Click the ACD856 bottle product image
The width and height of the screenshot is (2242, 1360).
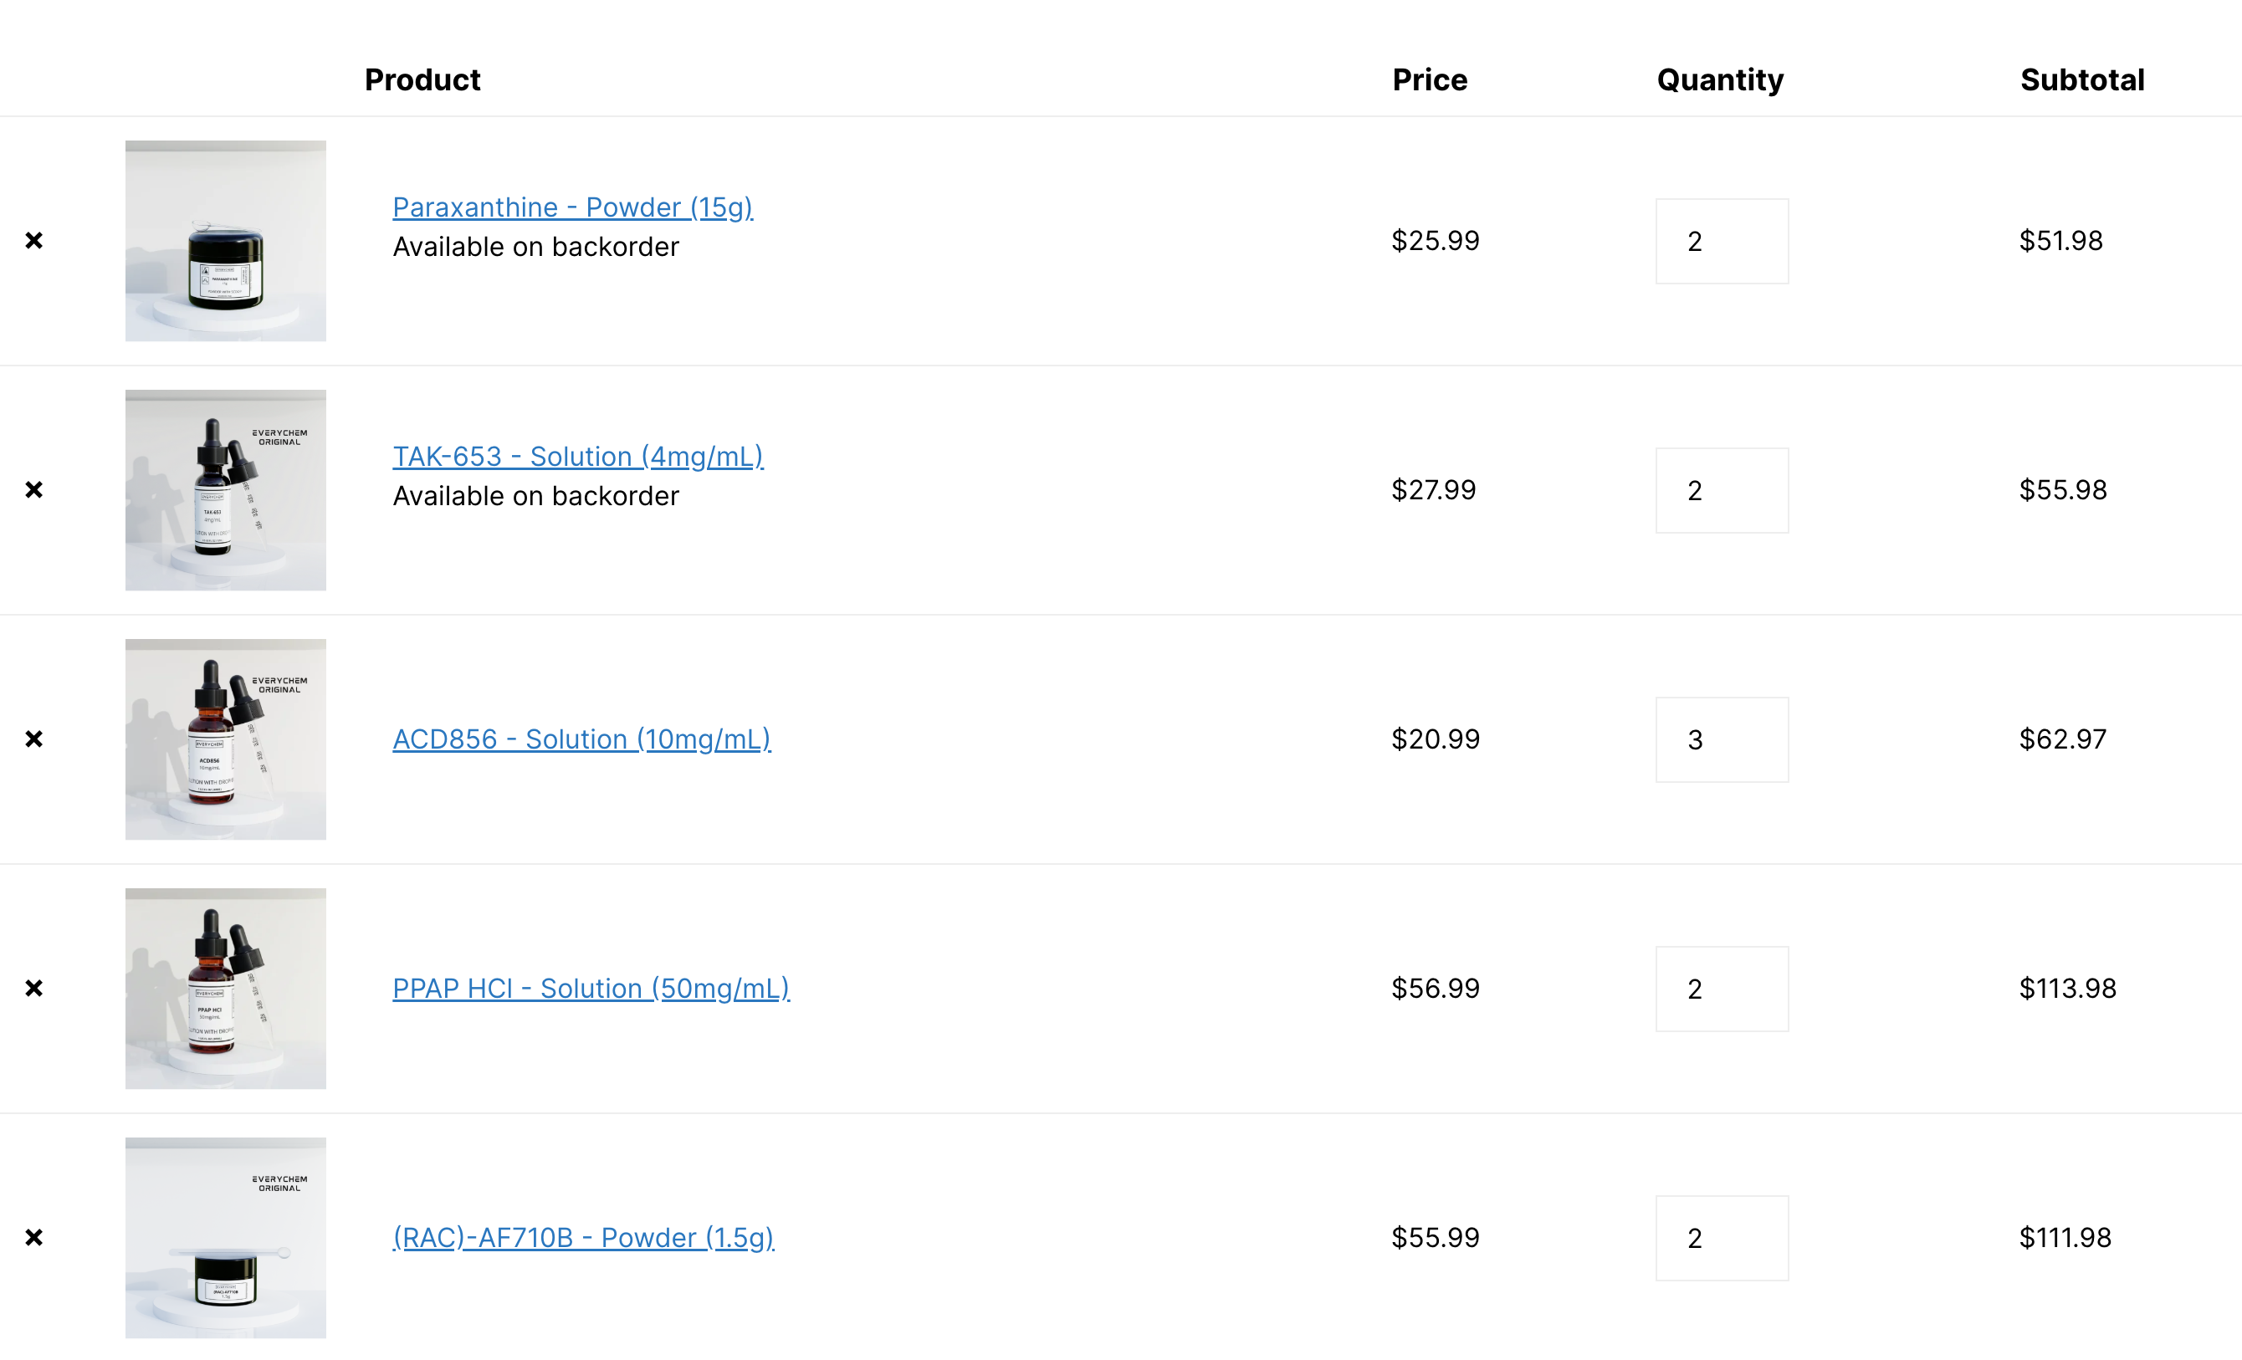click(226, 739)
